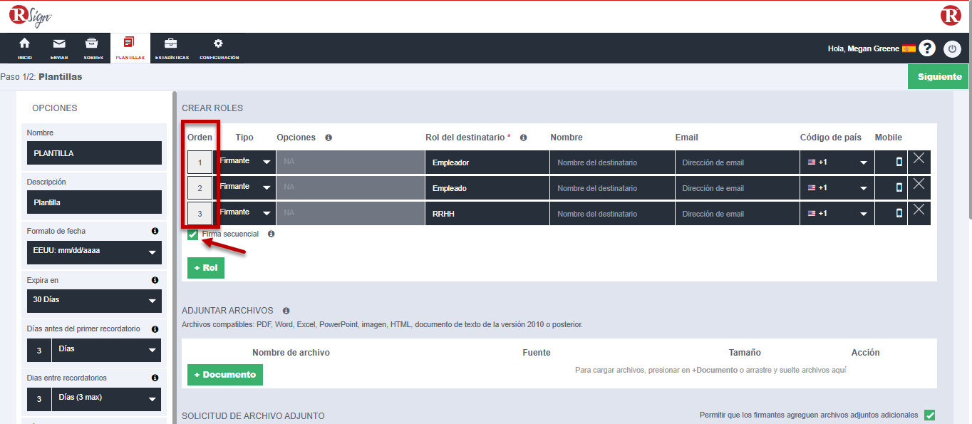Click info icon beside Firma secuencial
The width and height of the screenshot is (972, 424).
271,234
